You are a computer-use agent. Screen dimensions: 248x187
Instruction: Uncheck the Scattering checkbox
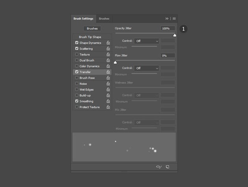click(77, 49)
